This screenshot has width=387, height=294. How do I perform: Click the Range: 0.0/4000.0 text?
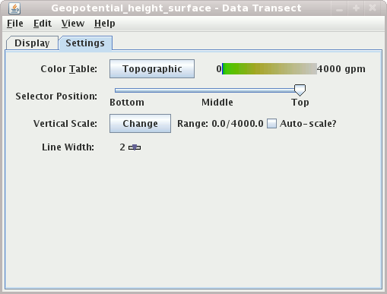[x=220, y=124]
